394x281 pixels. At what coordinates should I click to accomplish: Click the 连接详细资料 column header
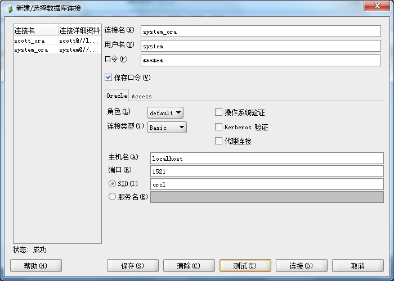pyautogui.click(x=80, y=30)
